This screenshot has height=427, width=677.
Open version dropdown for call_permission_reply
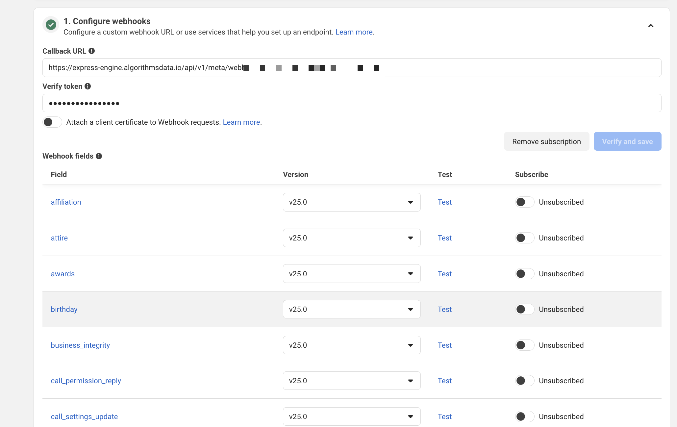(352, 381)
